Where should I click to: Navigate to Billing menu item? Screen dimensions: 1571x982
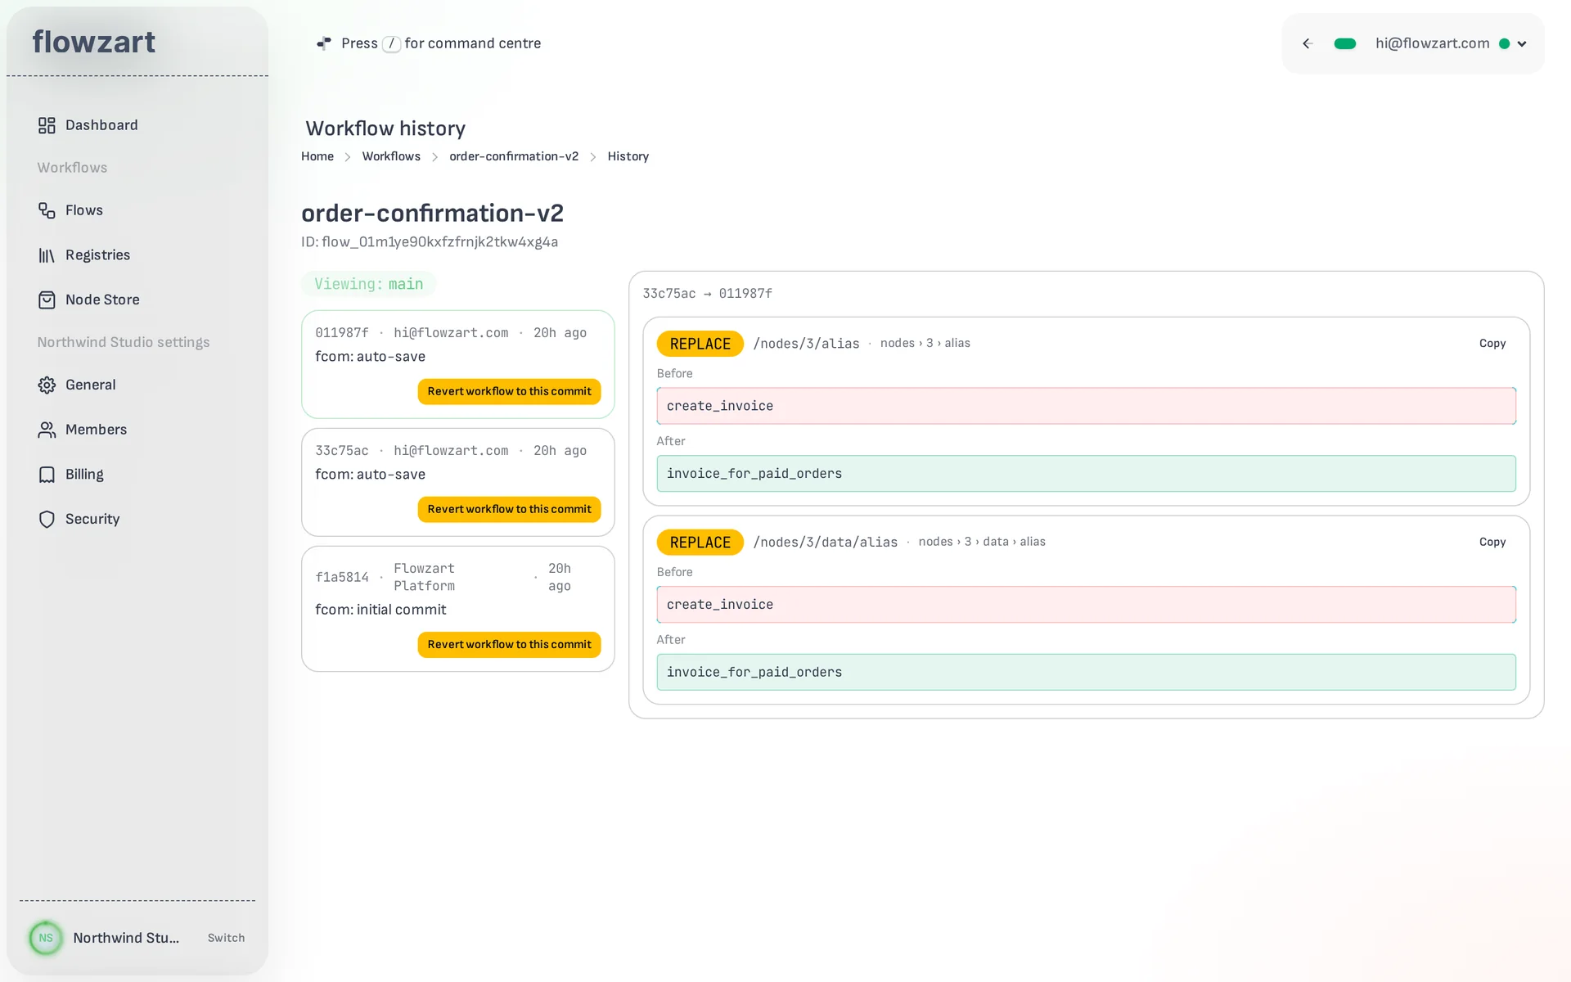84,475
